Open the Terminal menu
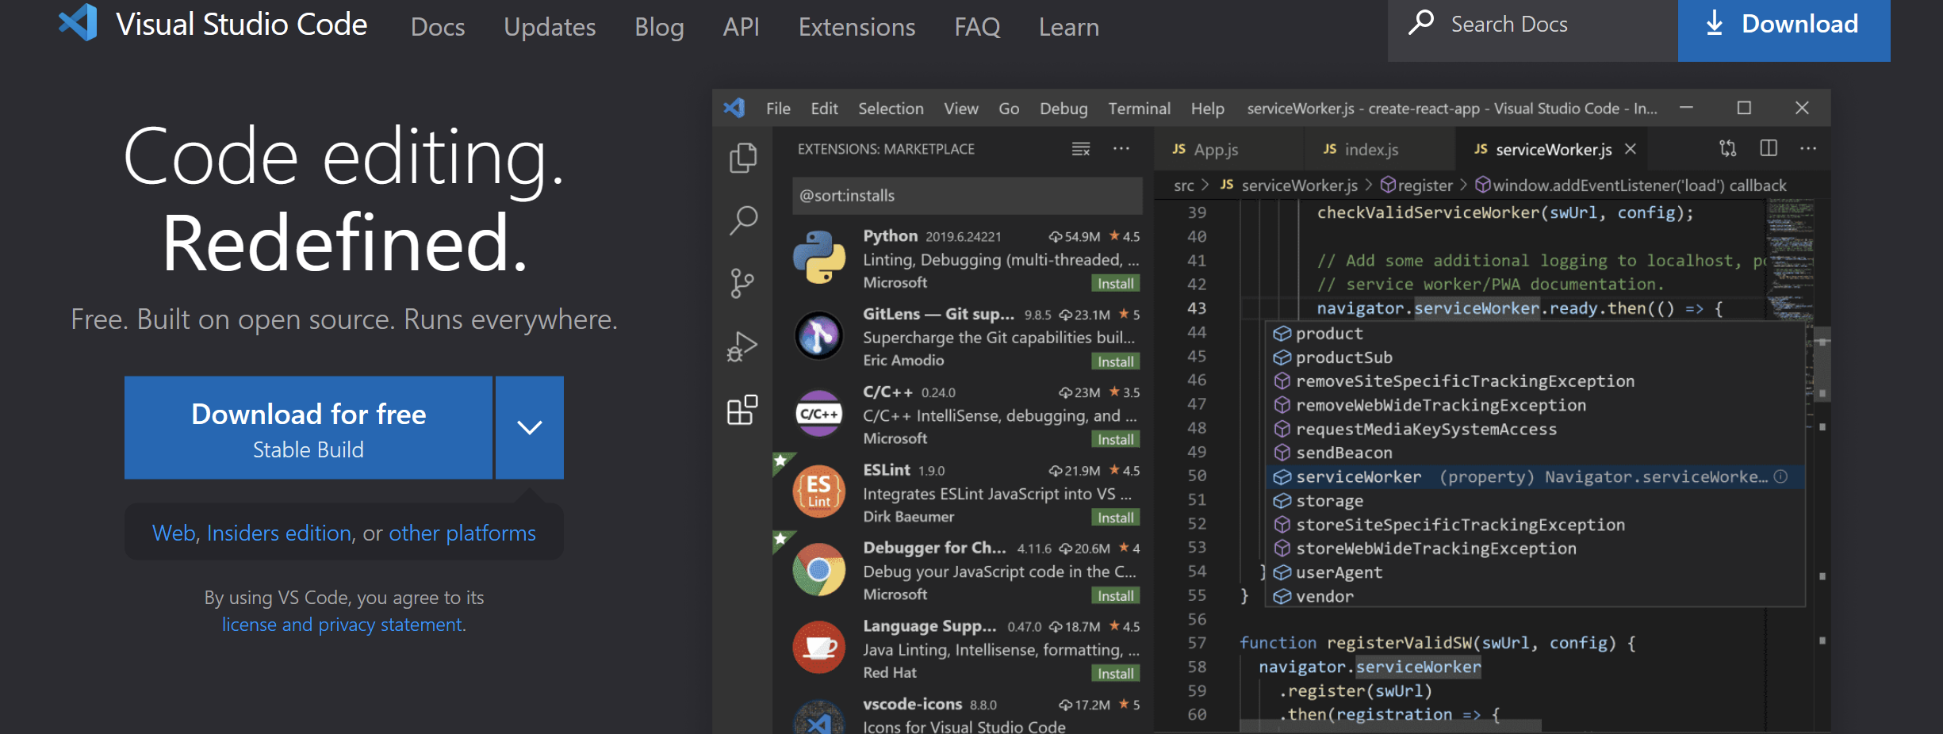This screenshot has width=1943, height=734. point(1139,109)
